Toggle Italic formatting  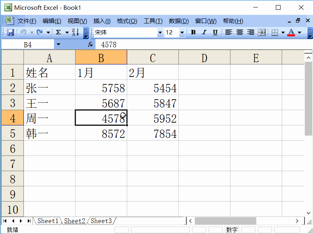point(204,32)
